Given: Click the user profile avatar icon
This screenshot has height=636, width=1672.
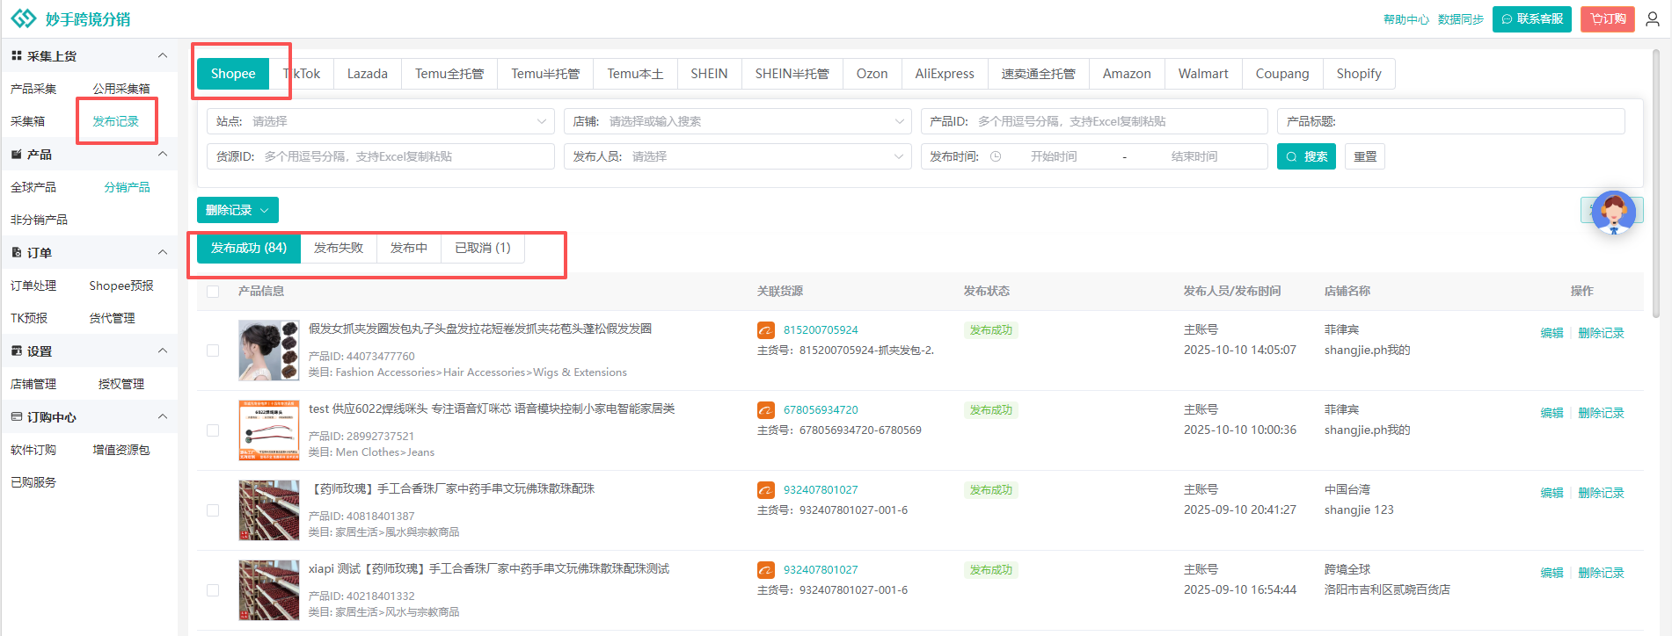Looking at the screenshot, I should [x=1653, y=18].
